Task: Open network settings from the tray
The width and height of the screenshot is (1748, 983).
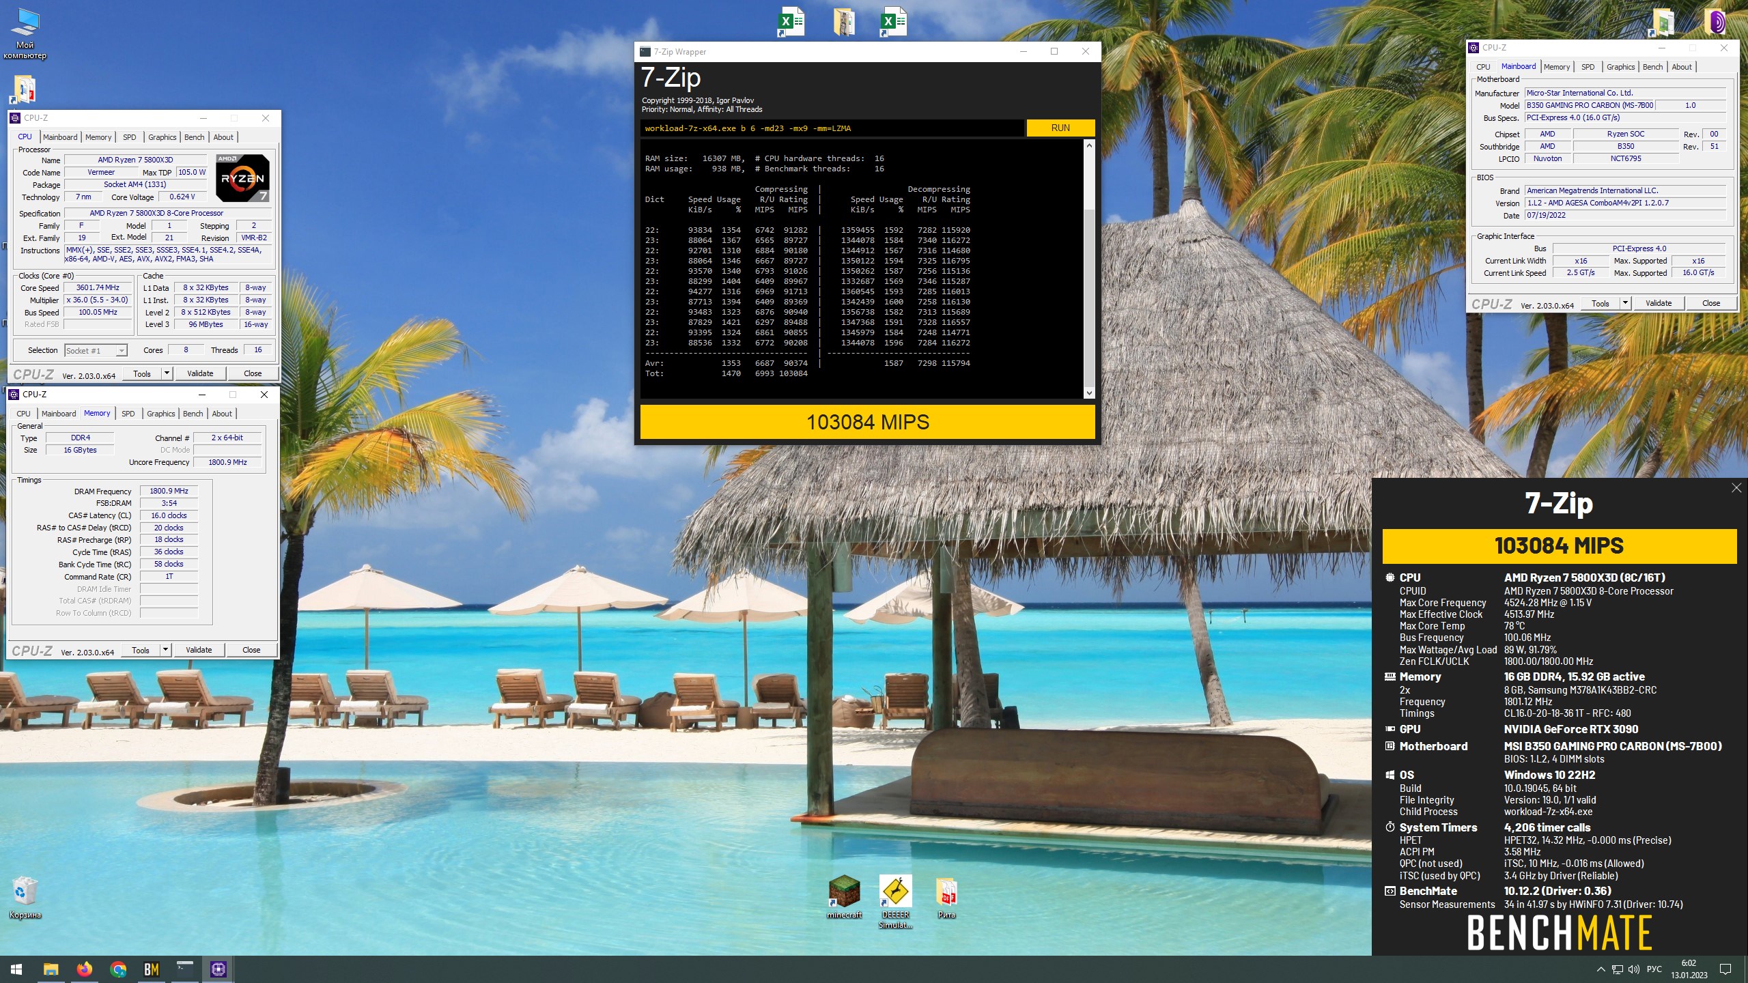Action: tap(1617, 969)
